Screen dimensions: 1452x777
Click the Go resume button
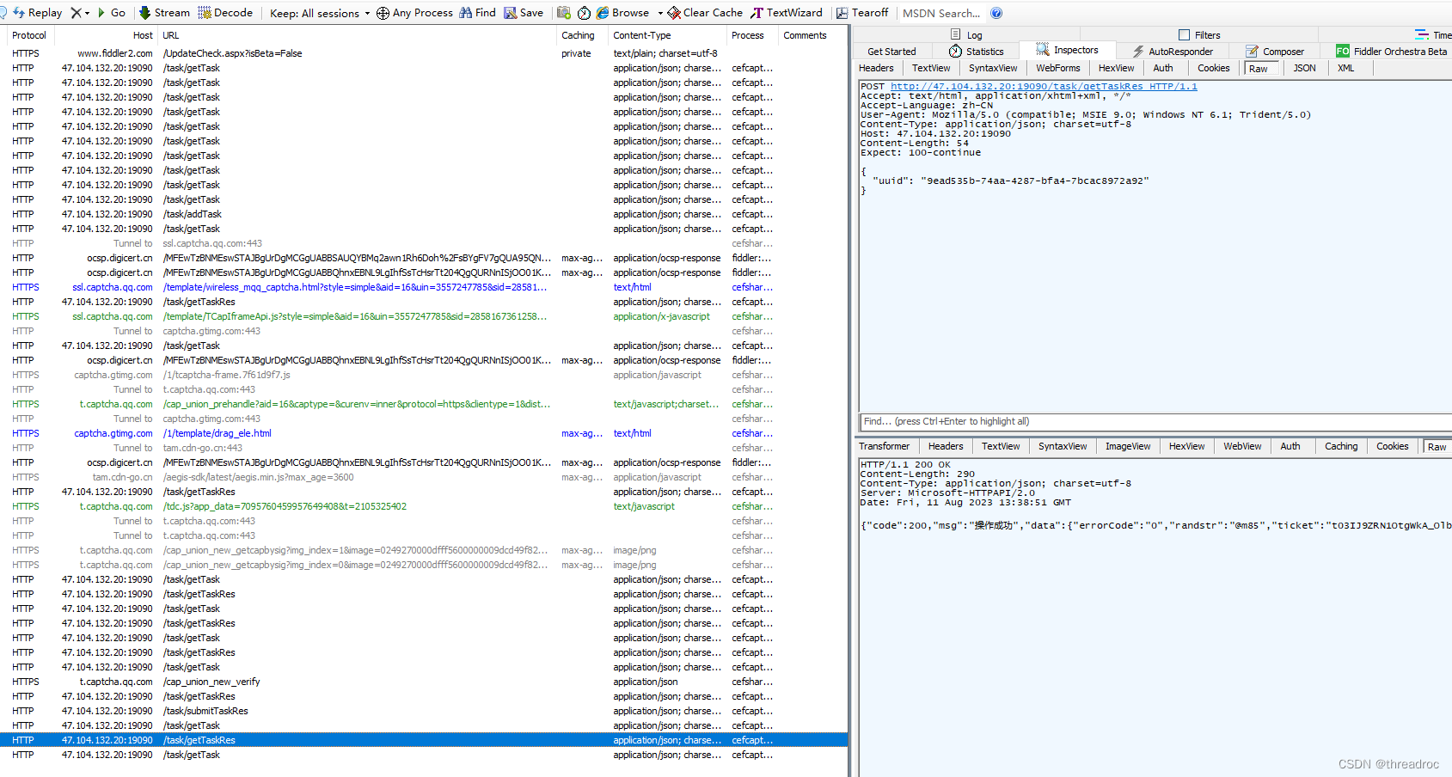pyautogui.click(x=112, y=13)
